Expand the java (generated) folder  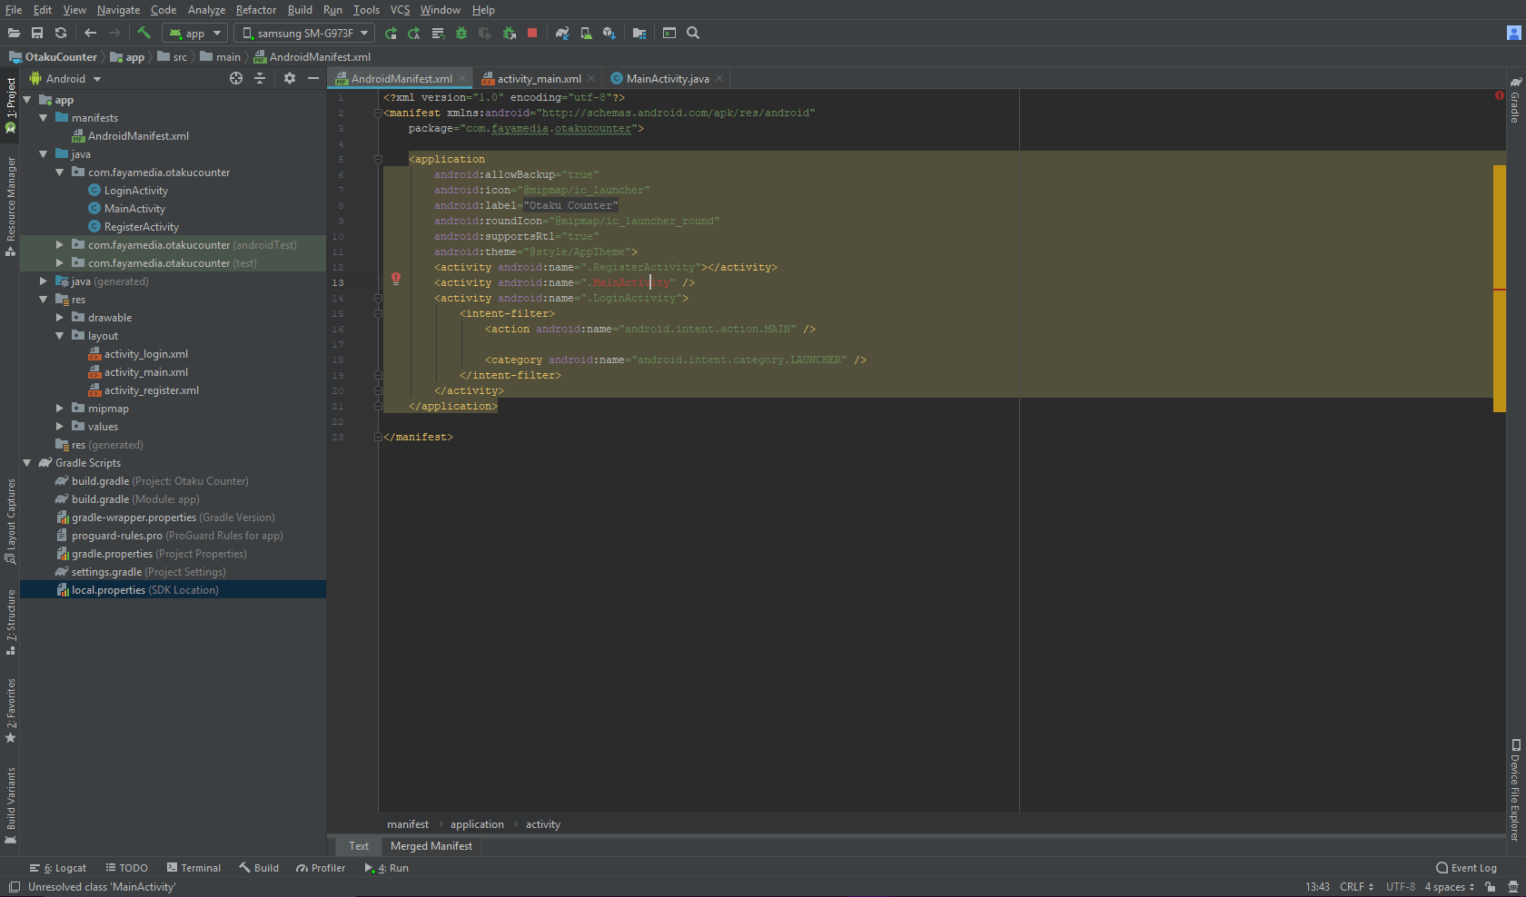(44, 281)
